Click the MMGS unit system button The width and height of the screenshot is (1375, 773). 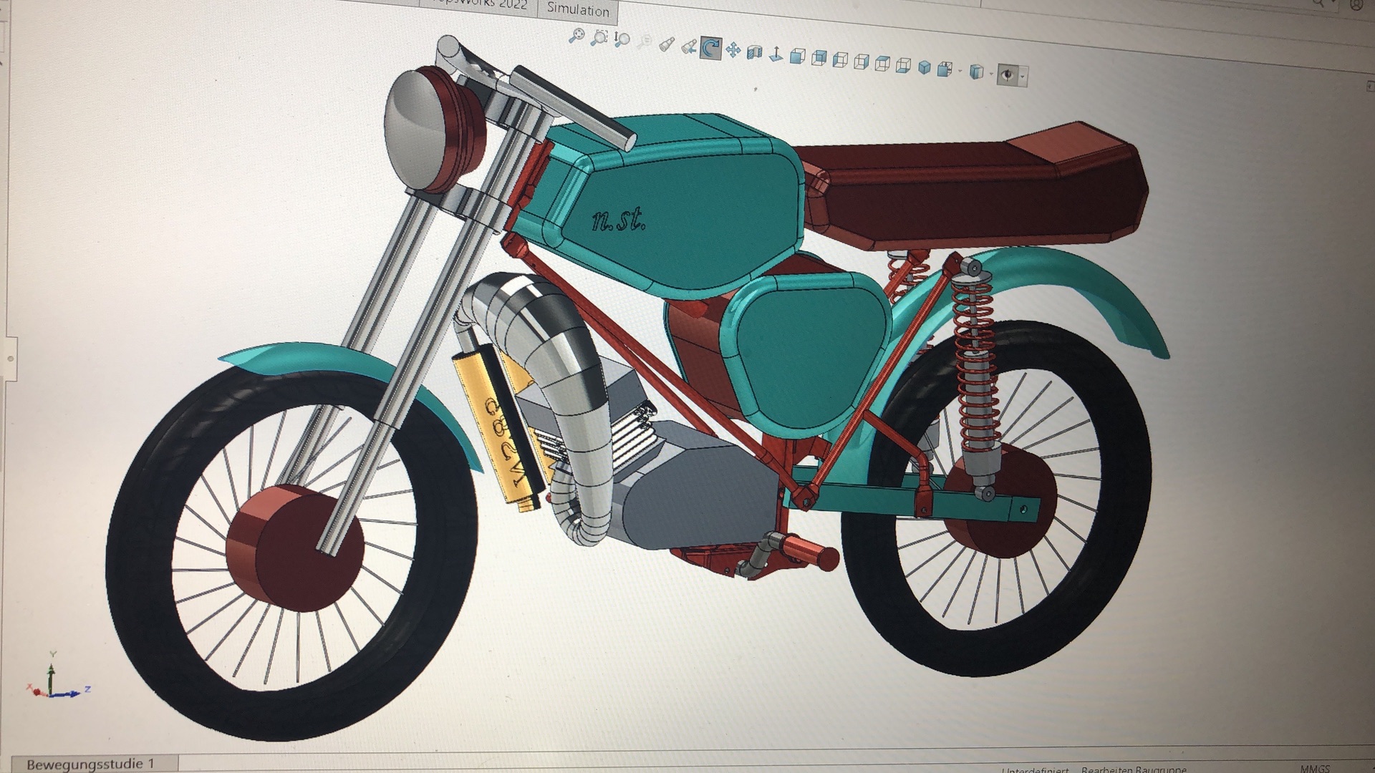1315,769
